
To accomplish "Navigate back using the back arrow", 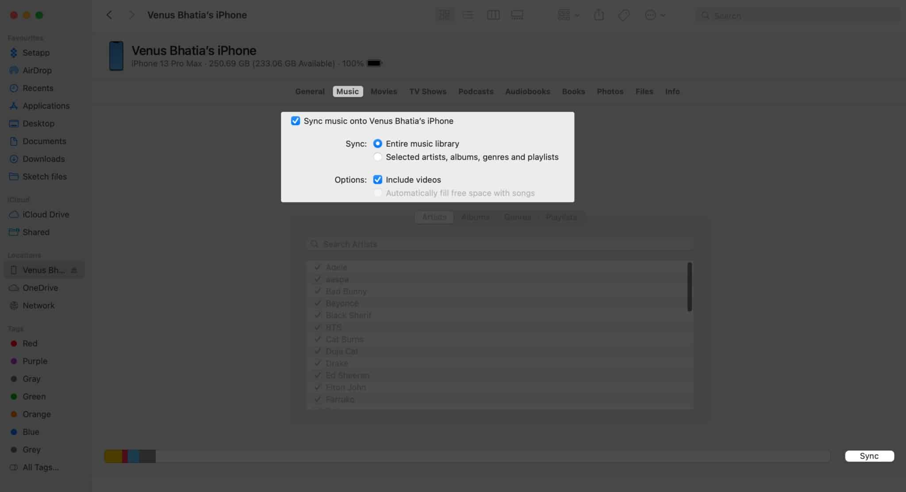I will coord(109,15).
